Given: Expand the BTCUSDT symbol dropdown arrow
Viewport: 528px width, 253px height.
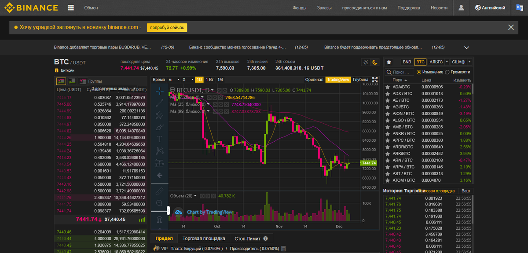Looking at the screenshot, I should [213, 90].
